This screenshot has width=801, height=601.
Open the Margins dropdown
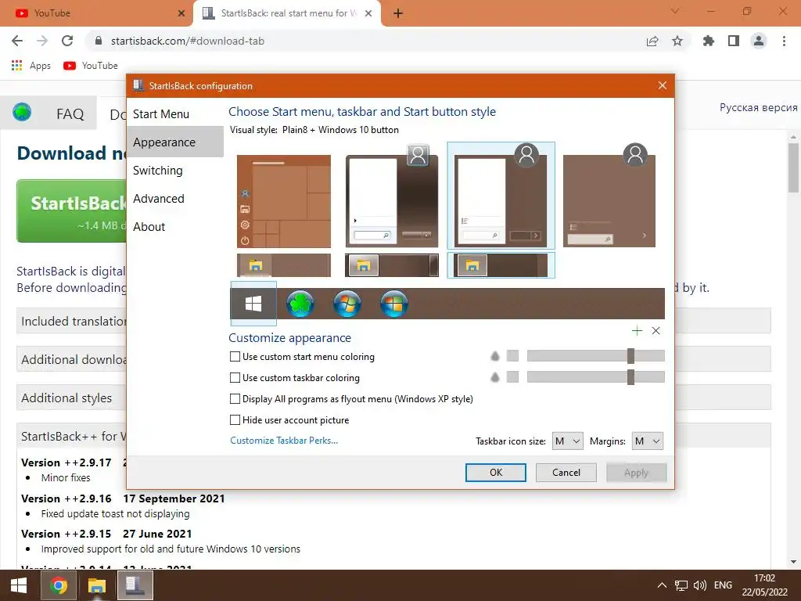tap(647, 441)
